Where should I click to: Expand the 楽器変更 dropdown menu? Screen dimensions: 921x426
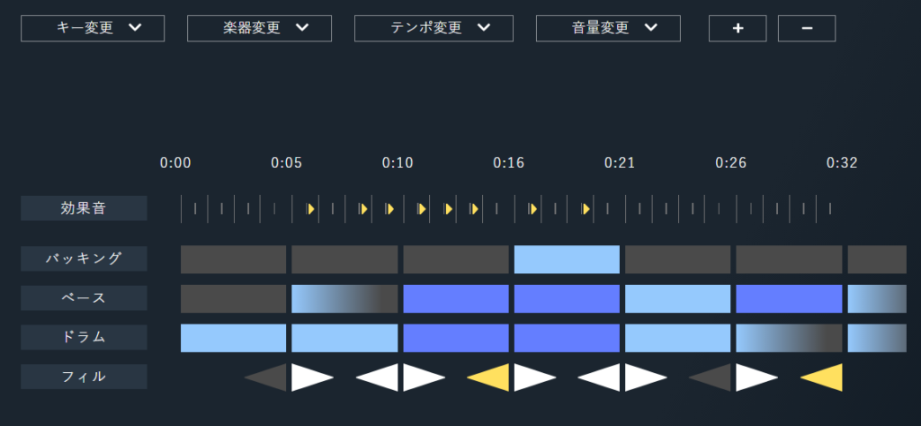click(x=259, y=28)
